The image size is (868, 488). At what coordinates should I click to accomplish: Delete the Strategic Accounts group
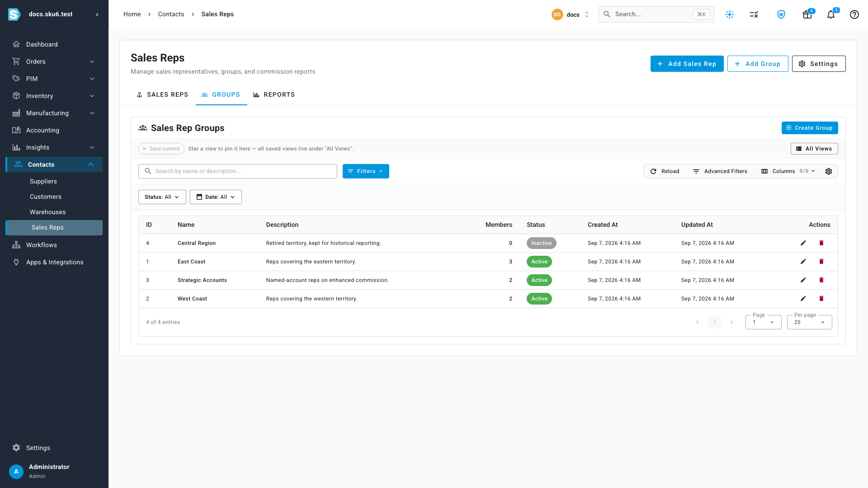click(x=821, y=280)
